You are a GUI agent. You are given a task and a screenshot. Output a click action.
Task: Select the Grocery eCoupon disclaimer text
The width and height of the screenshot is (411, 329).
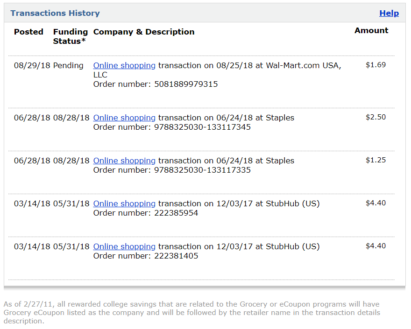(x=192, y=313)
